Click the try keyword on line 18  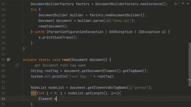[34, 10]
